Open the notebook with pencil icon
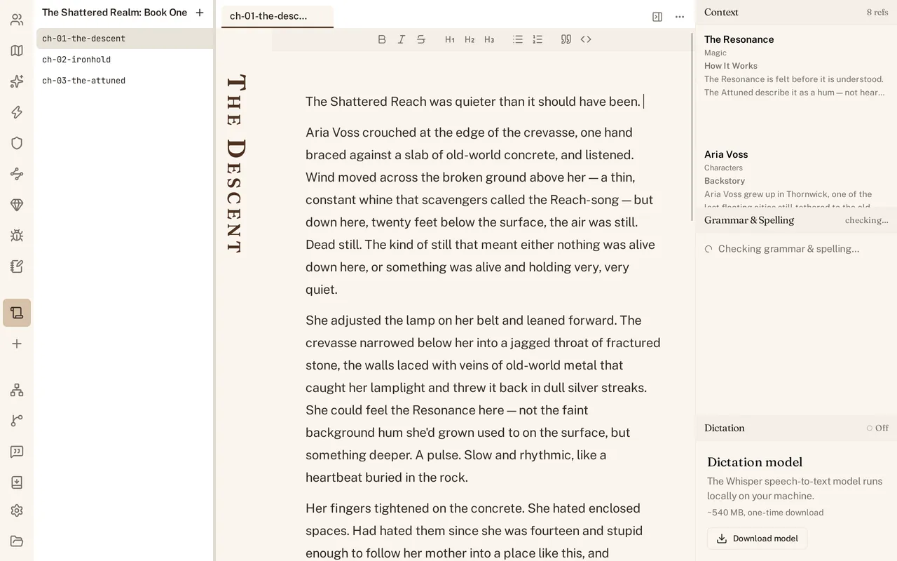 (17, 266)
